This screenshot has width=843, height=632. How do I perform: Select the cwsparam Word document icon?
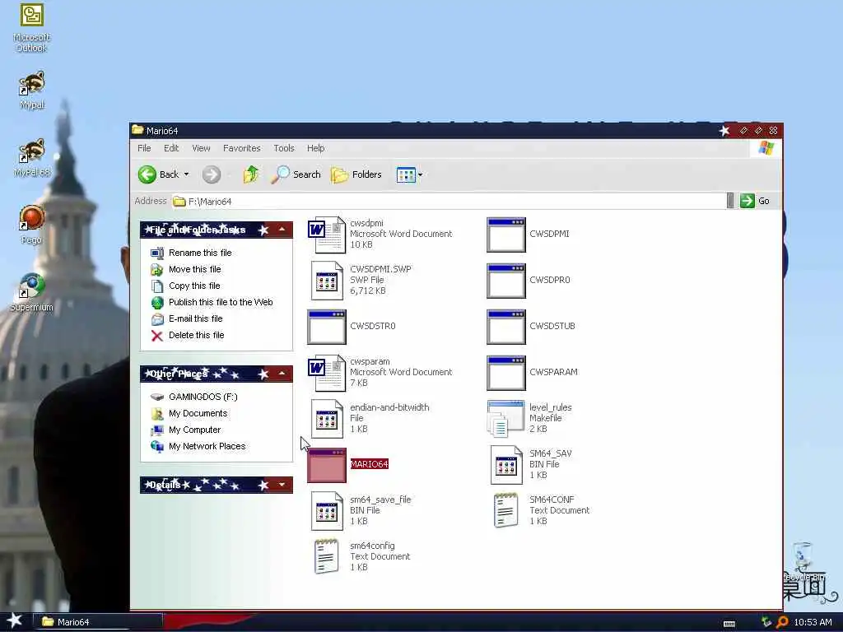coord(327,373)
